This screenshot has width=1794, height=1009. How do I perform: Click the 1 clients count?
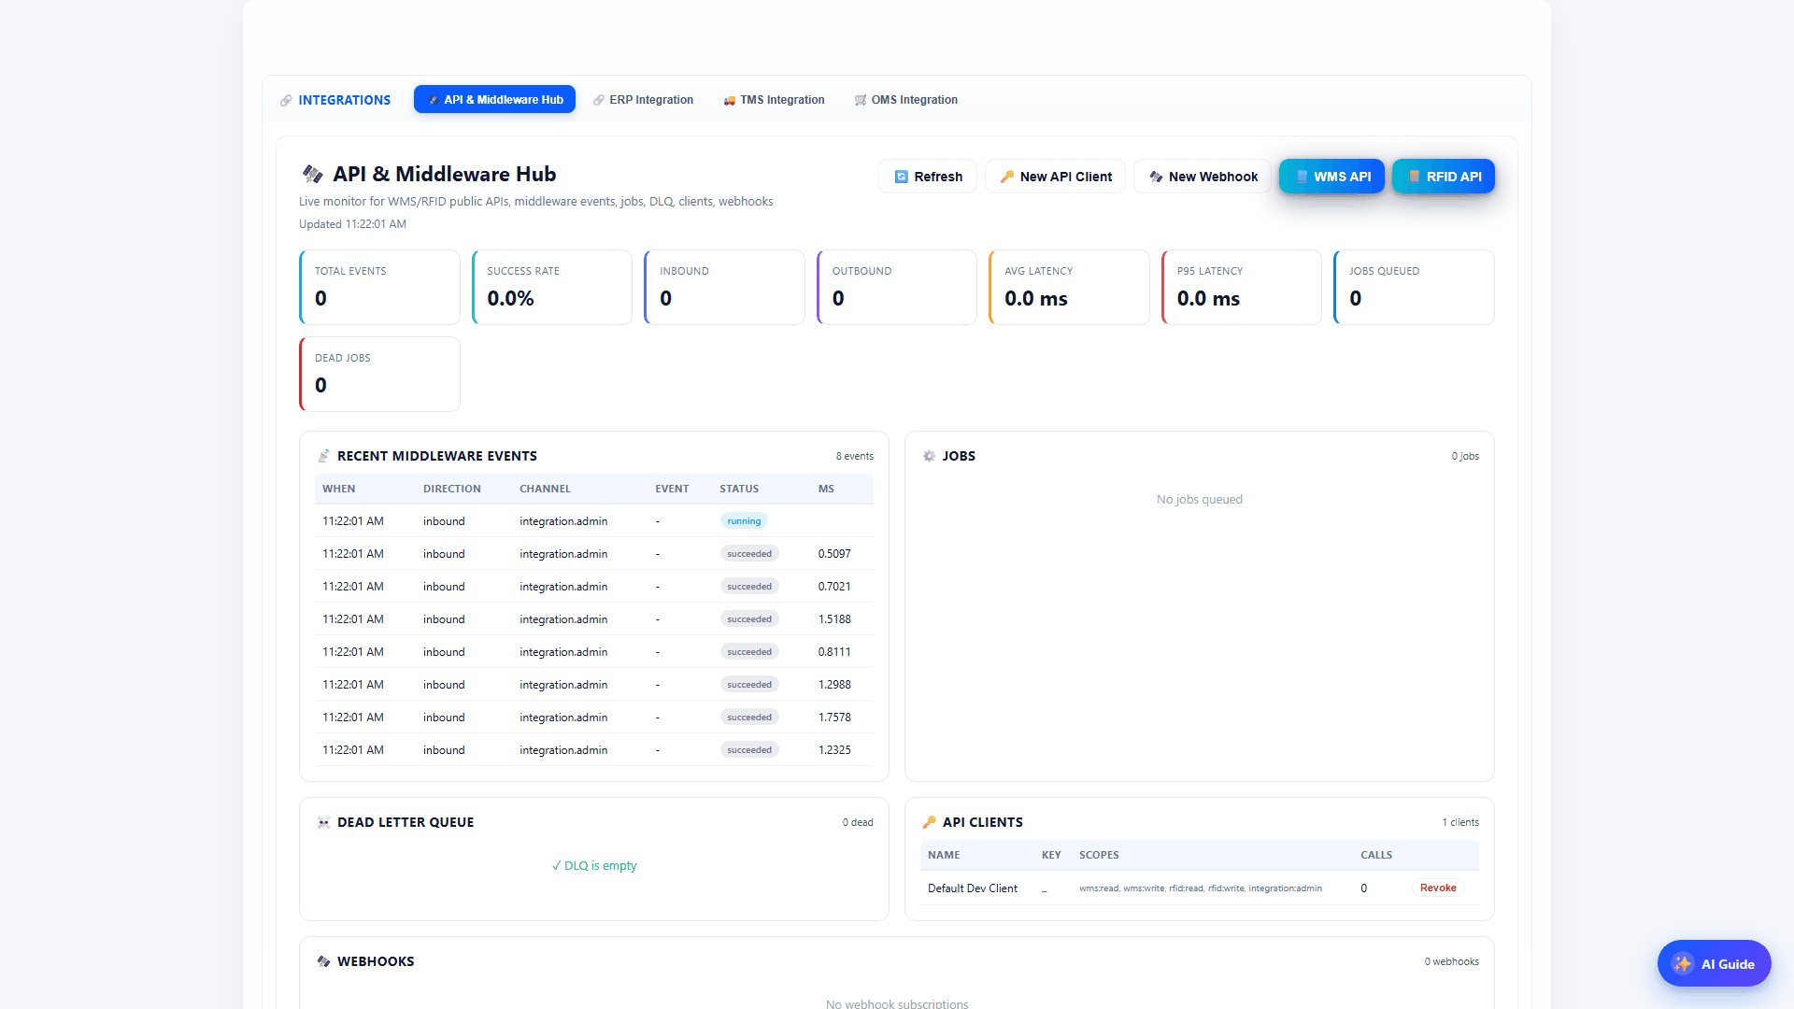(1460, 823)
